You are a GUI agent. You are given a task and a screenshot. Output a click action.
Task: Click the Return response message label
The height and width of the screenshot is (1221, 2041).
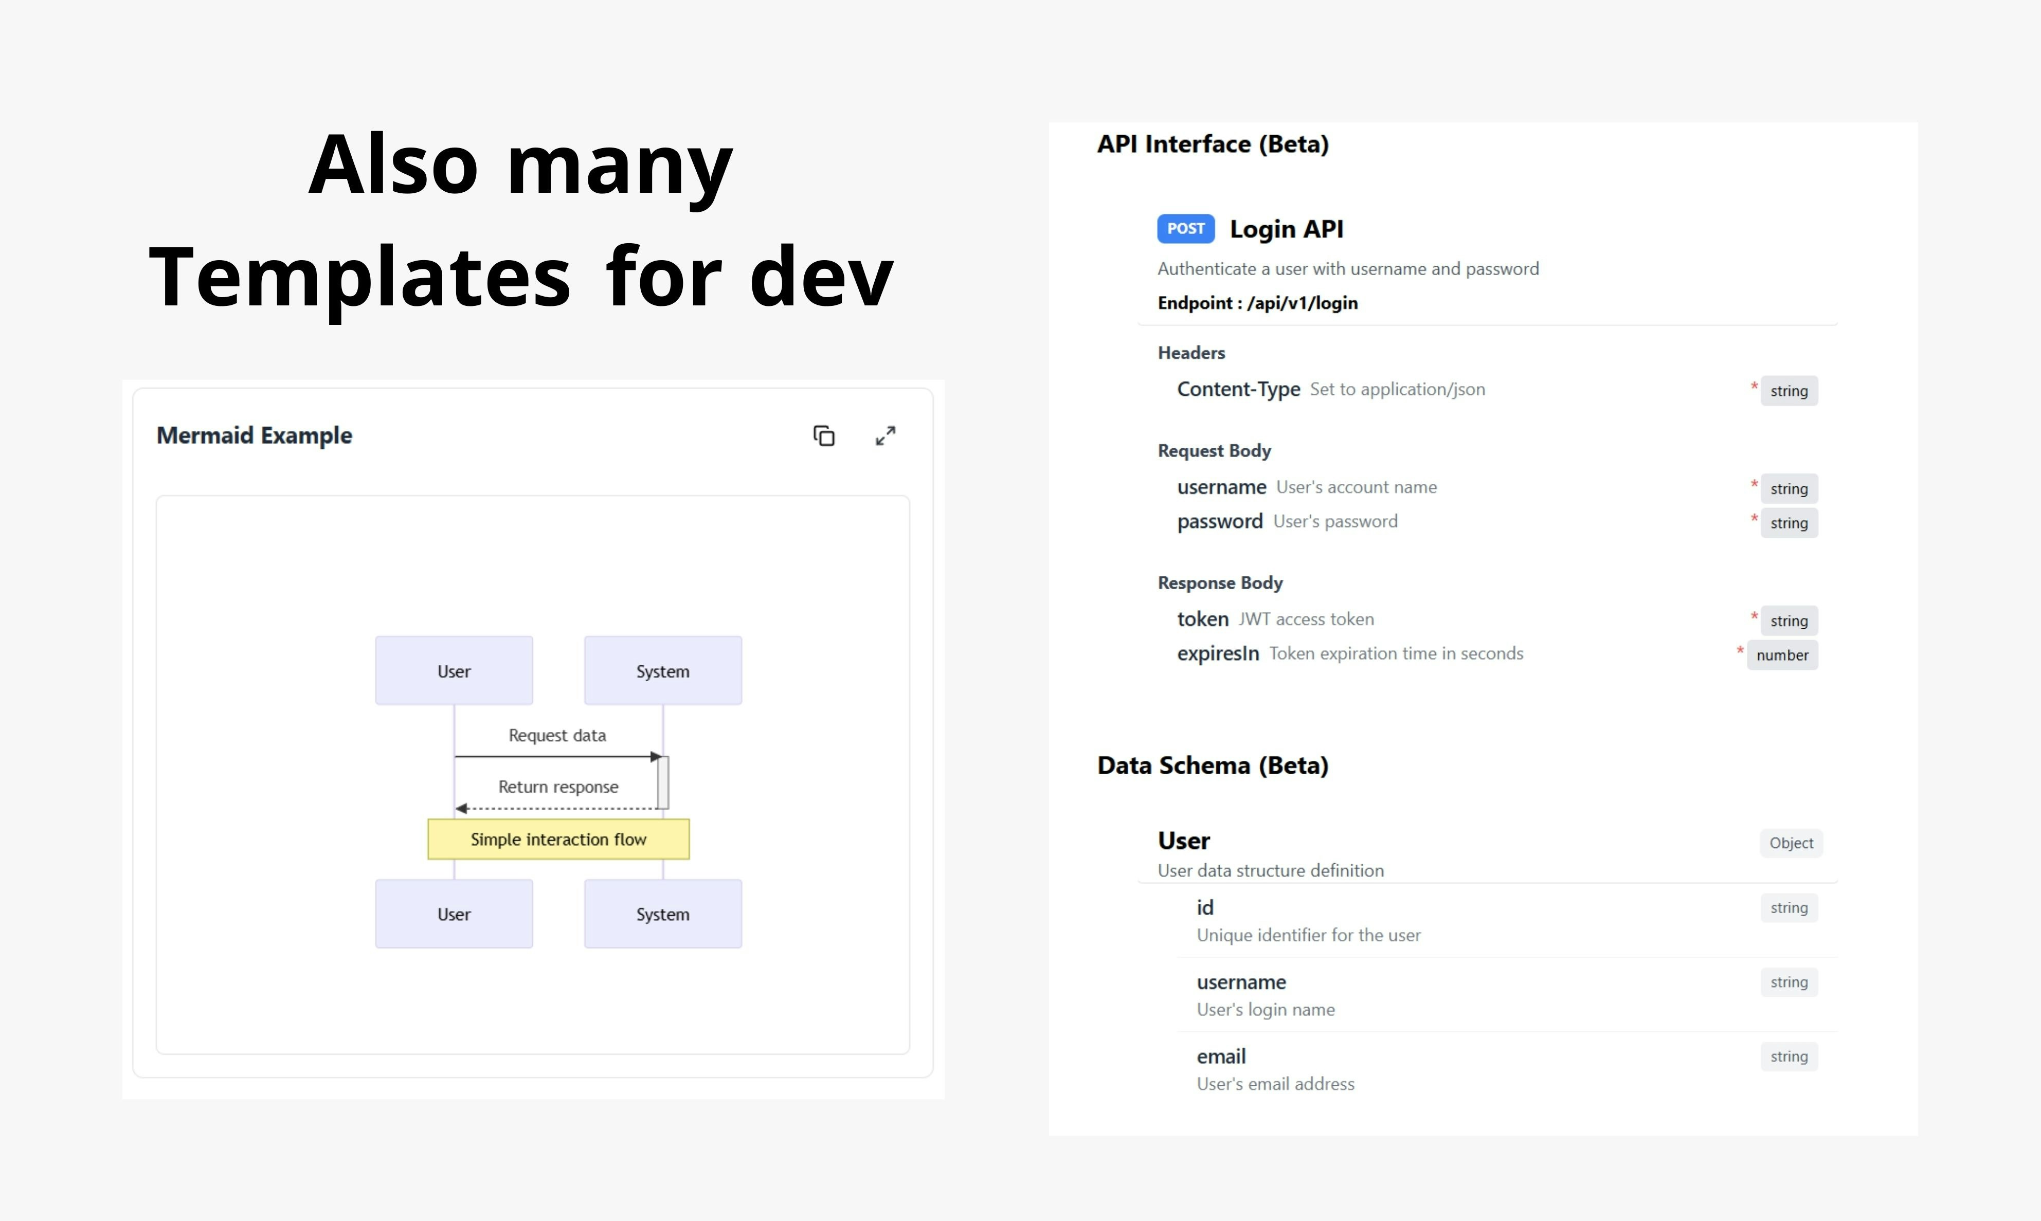pos(558,788)
